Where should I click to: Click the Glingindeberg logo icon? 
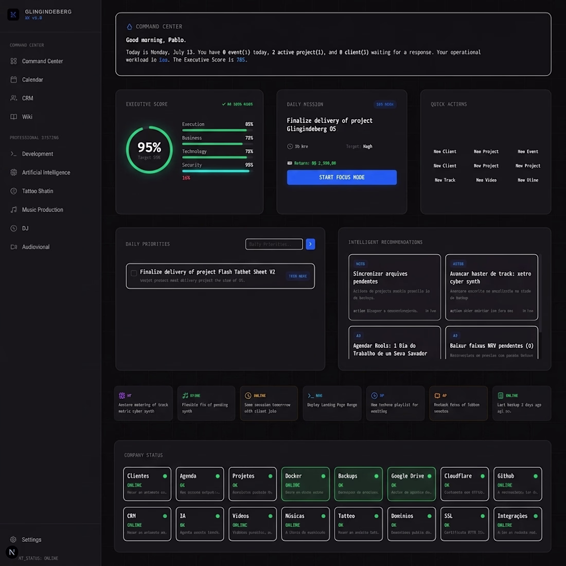(13, 14)
